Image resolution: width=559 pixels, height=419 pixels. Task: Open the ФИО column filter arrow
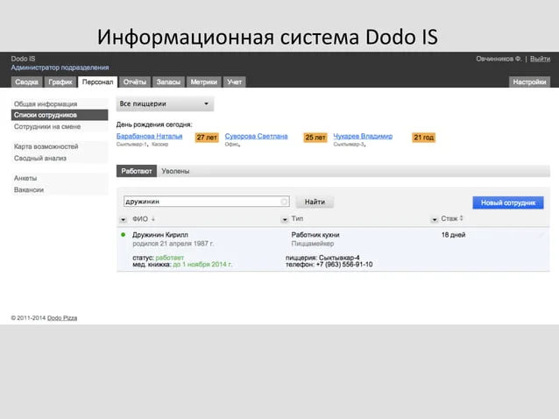(123, 220)
